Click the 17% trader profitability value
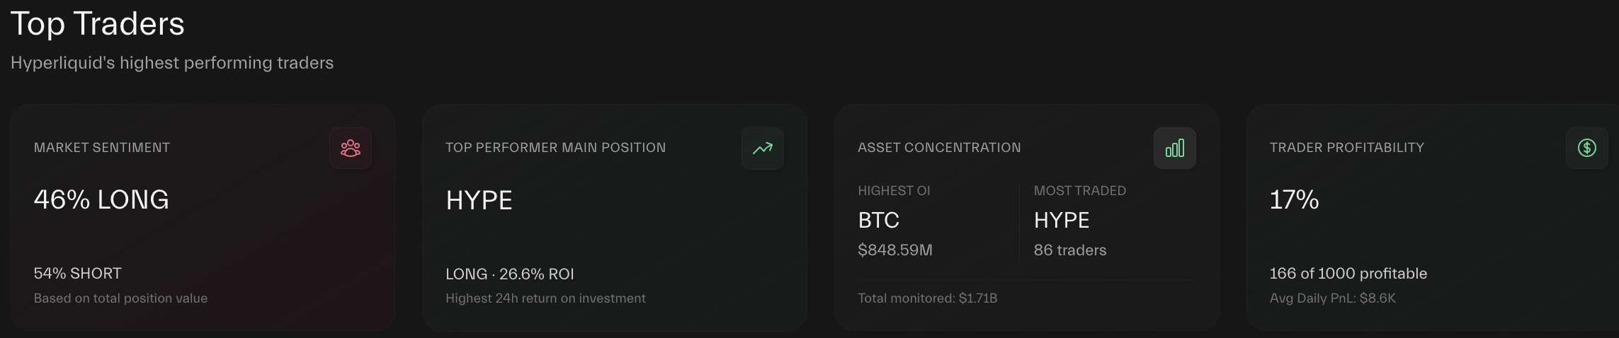The height and width of the screenshot is (338, 1619). [1294, 200]
